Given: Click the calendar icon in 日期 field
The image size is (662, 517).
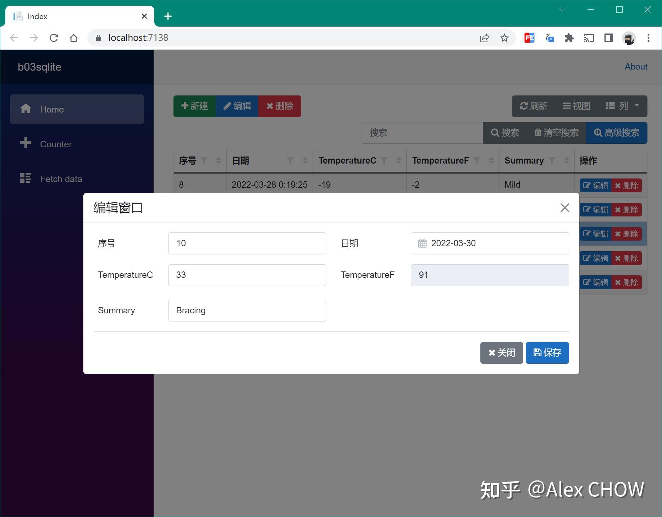Looking at the screenshot, I should (x=422, y=243).
